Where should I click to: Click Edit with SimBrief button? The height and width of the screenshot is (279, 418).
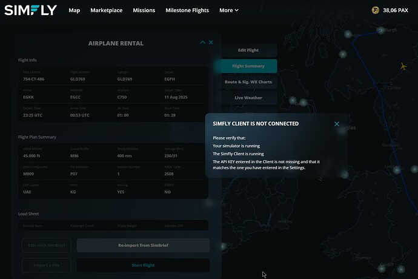tap(47, 246)
